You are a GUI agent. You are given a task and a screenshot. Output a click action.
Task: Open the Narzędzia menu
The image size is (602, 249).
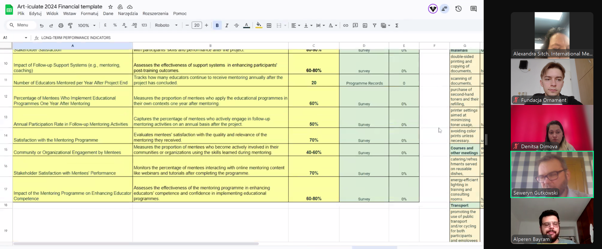click(x=128, y=14)
